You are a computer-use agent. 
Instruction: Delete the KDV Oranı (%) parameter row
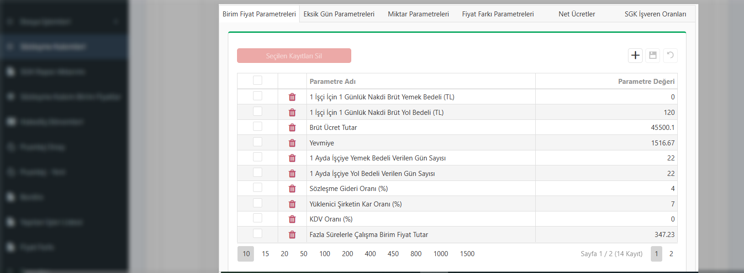(292, 219)
